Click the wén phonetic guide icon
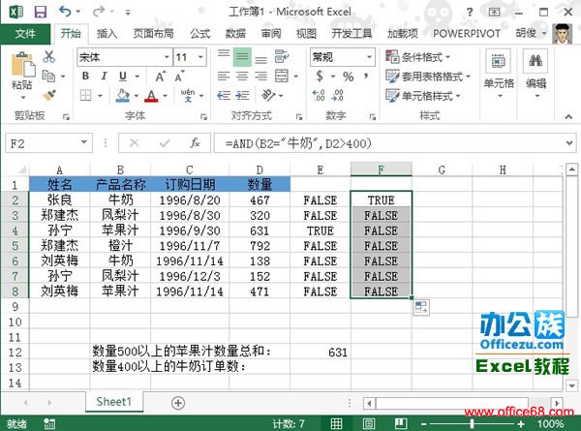 188,95
